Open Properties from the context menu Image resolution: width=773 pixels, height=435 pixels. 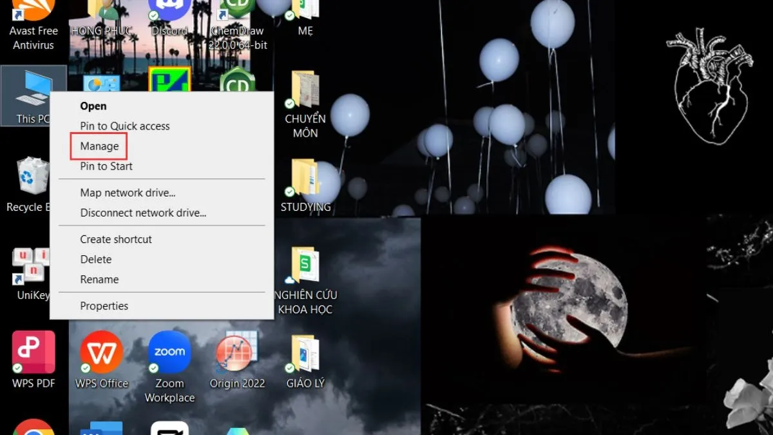tap(104, 306)
